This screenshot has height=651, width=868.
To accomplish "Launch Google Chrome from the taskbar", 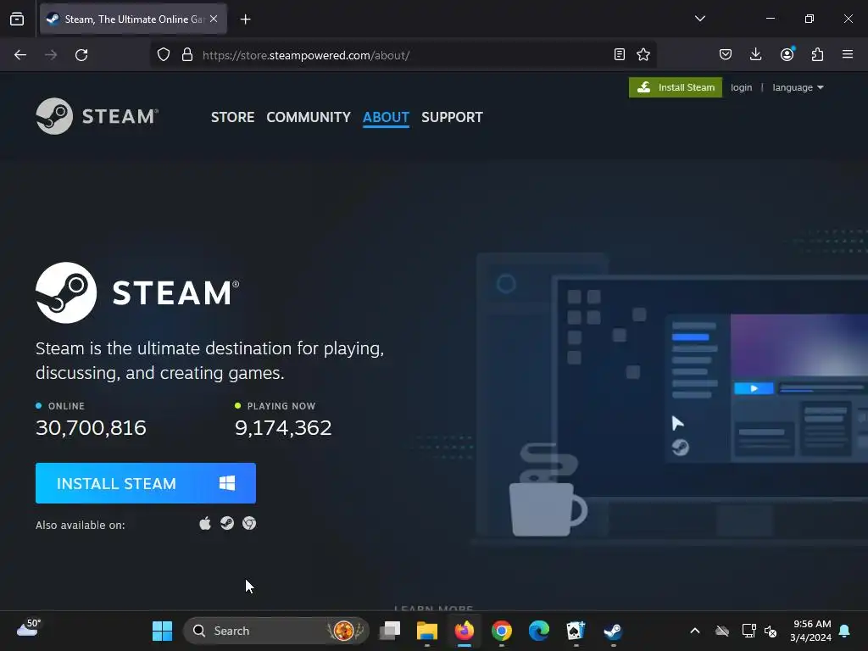I will click(502, 631).
